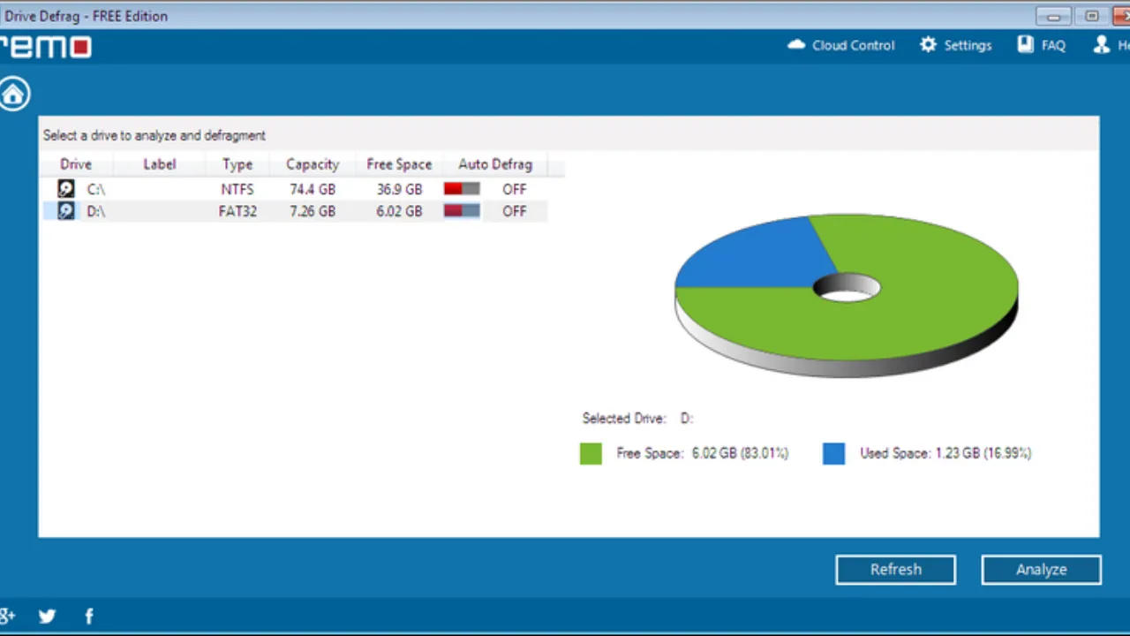This screenshot has height=636, width=1130.
Task: Sort by Auto Defrag column header
Action: (x=495, y=164)
